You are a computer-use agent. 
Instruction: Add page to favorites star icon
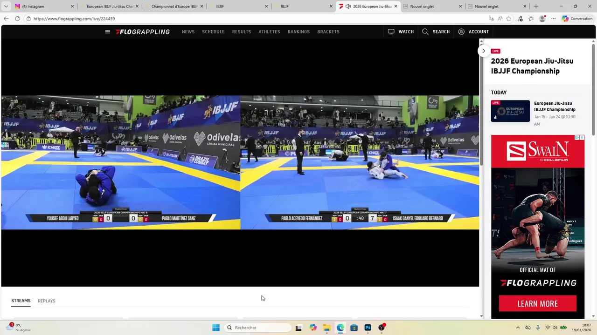(x=509, y=19)
